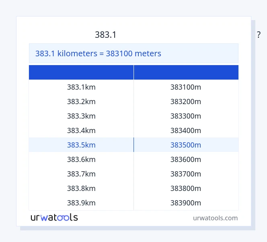The height and width of the screenshot is (242, 267).
Task: Open the urwatools.com link
Action: pyautogui.click(x=215, y=218)
